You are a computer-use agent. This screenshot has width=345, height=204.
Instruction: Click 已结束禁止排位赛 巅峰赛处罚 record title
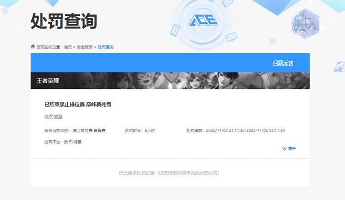point(78,104)
